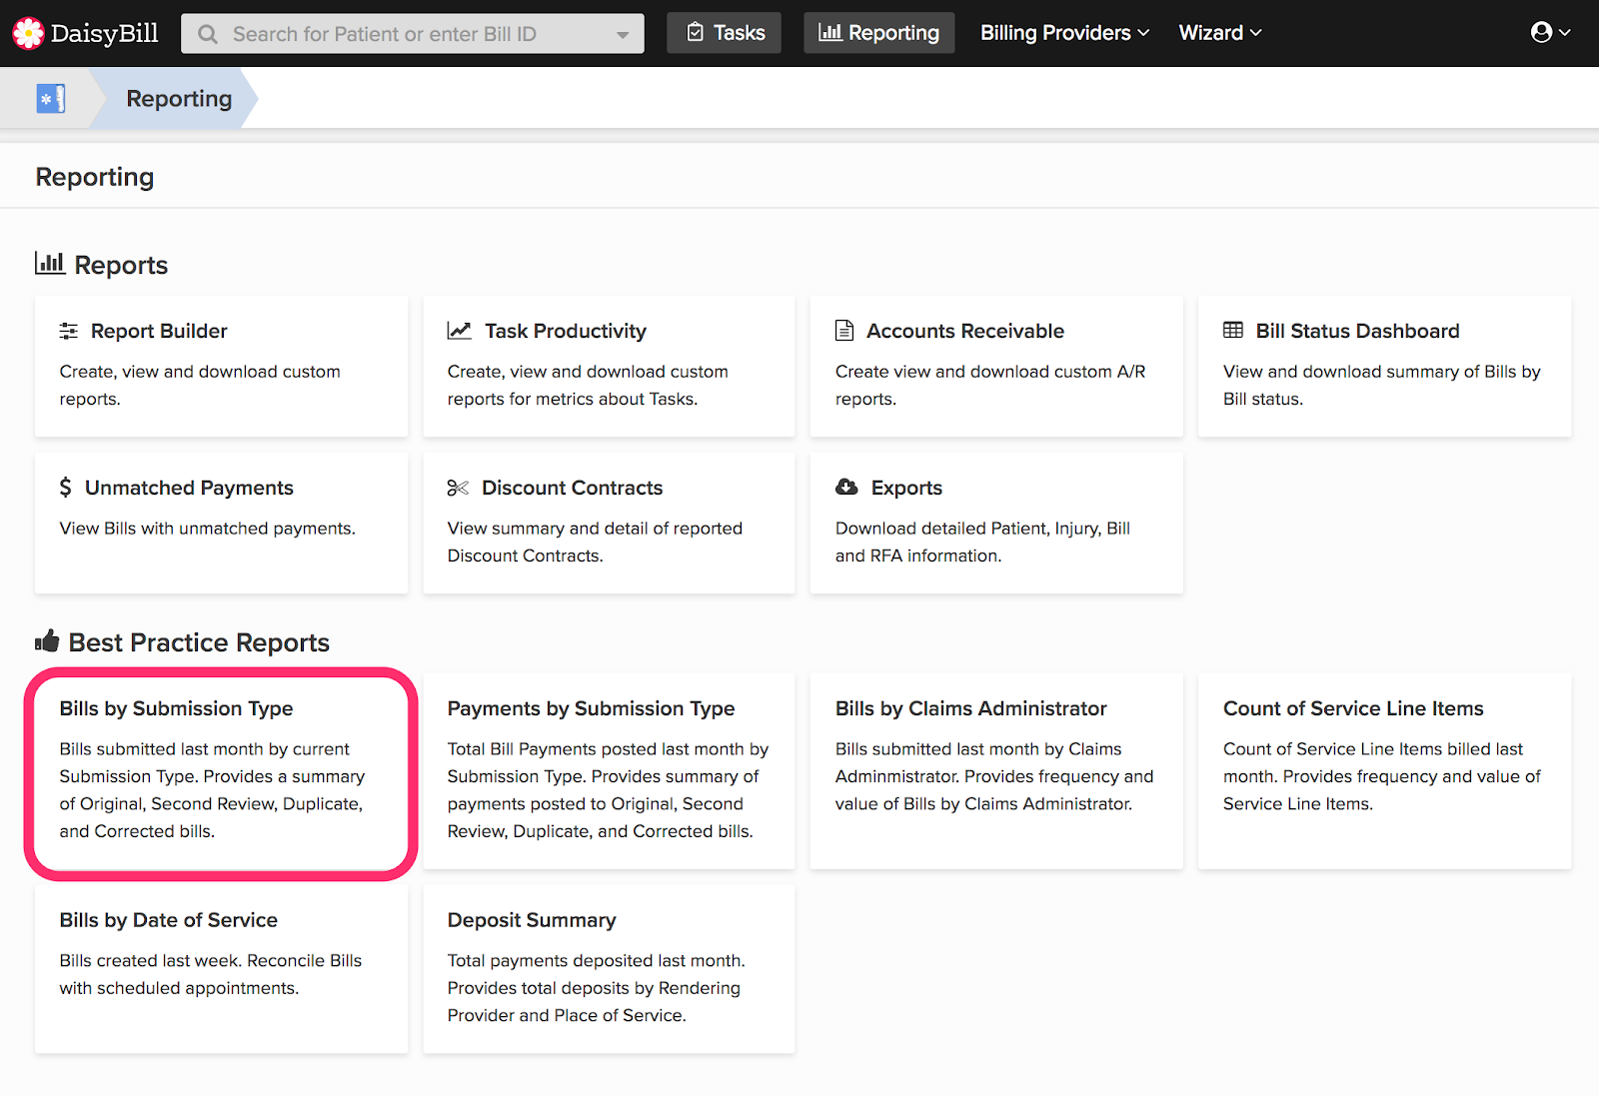The height and width of the screenshot is (1096, 1599).
Task: Click the DaisyBill brand name
Action: (x=104, y=33)
